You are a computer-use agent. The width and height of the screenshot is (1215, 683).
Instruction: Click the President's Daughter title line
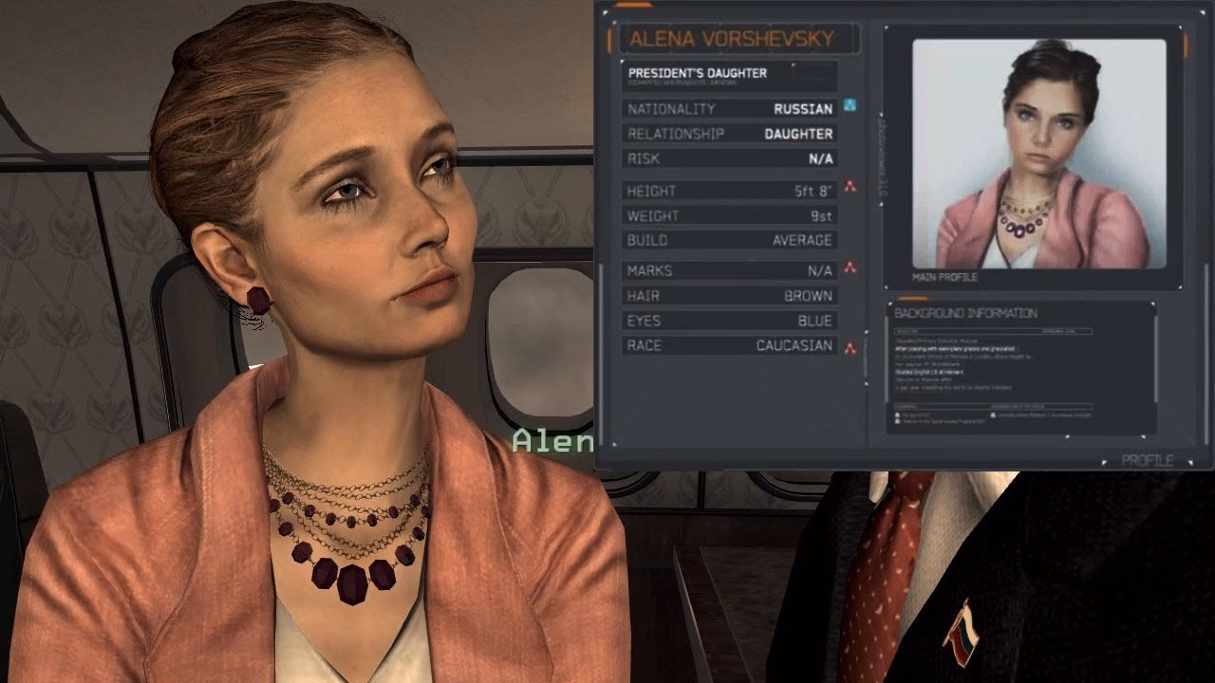point(698,73)
